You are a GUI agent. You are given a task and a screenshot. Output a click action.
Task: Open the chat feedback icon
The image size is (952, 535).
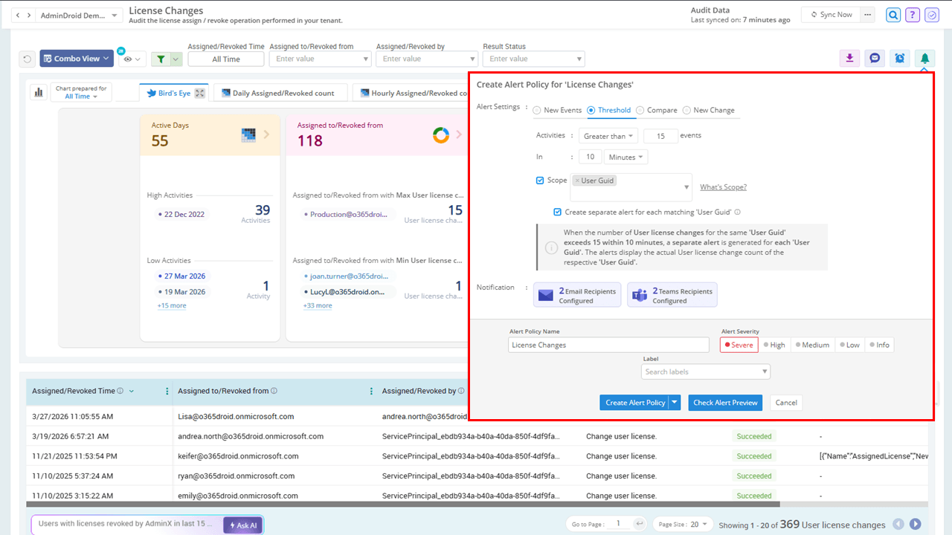click(x=875, y=58)
